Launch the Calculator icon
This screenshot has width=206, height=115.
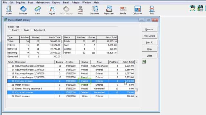pos(137,10)
